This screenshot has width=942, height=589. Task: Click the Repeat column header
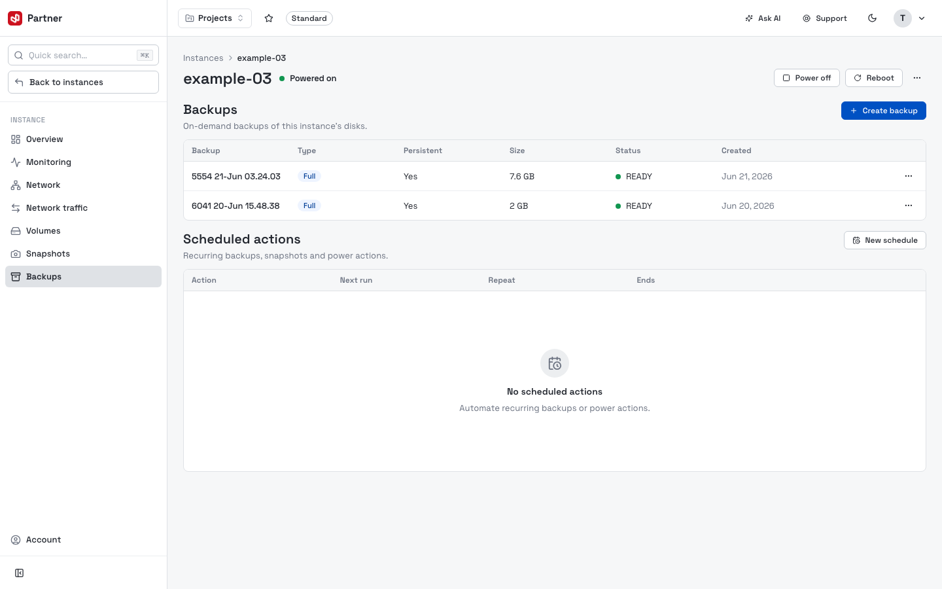click(502, 280)
